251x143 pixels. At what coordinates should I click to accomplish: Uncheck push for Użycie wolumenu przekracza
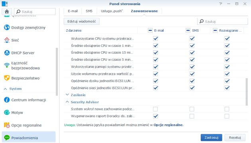pyautogui.click(x=227, y=74)
